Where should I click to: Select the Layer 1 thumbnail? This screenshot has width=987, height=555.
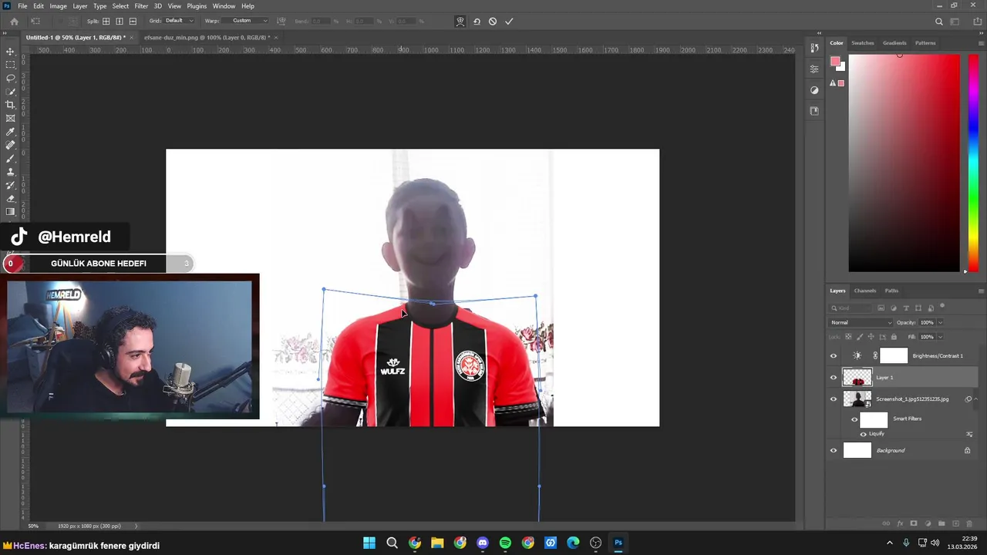point(857,378)
